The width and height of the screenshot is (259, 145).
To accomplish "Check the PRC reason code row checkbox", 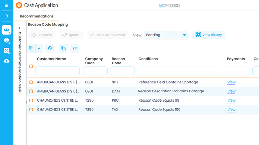I will (31, 100).
